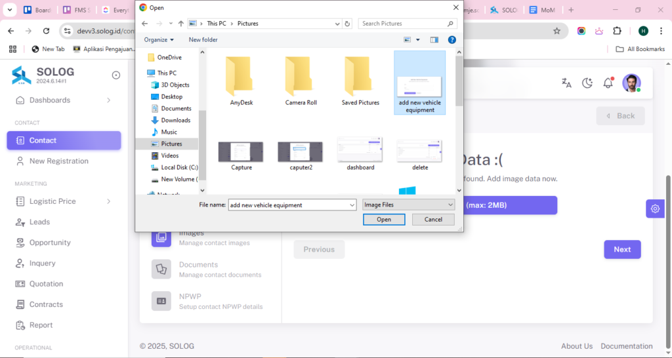Open settings gear customizer tab
The image size is (672, 358).
click(x=655, y=209)
